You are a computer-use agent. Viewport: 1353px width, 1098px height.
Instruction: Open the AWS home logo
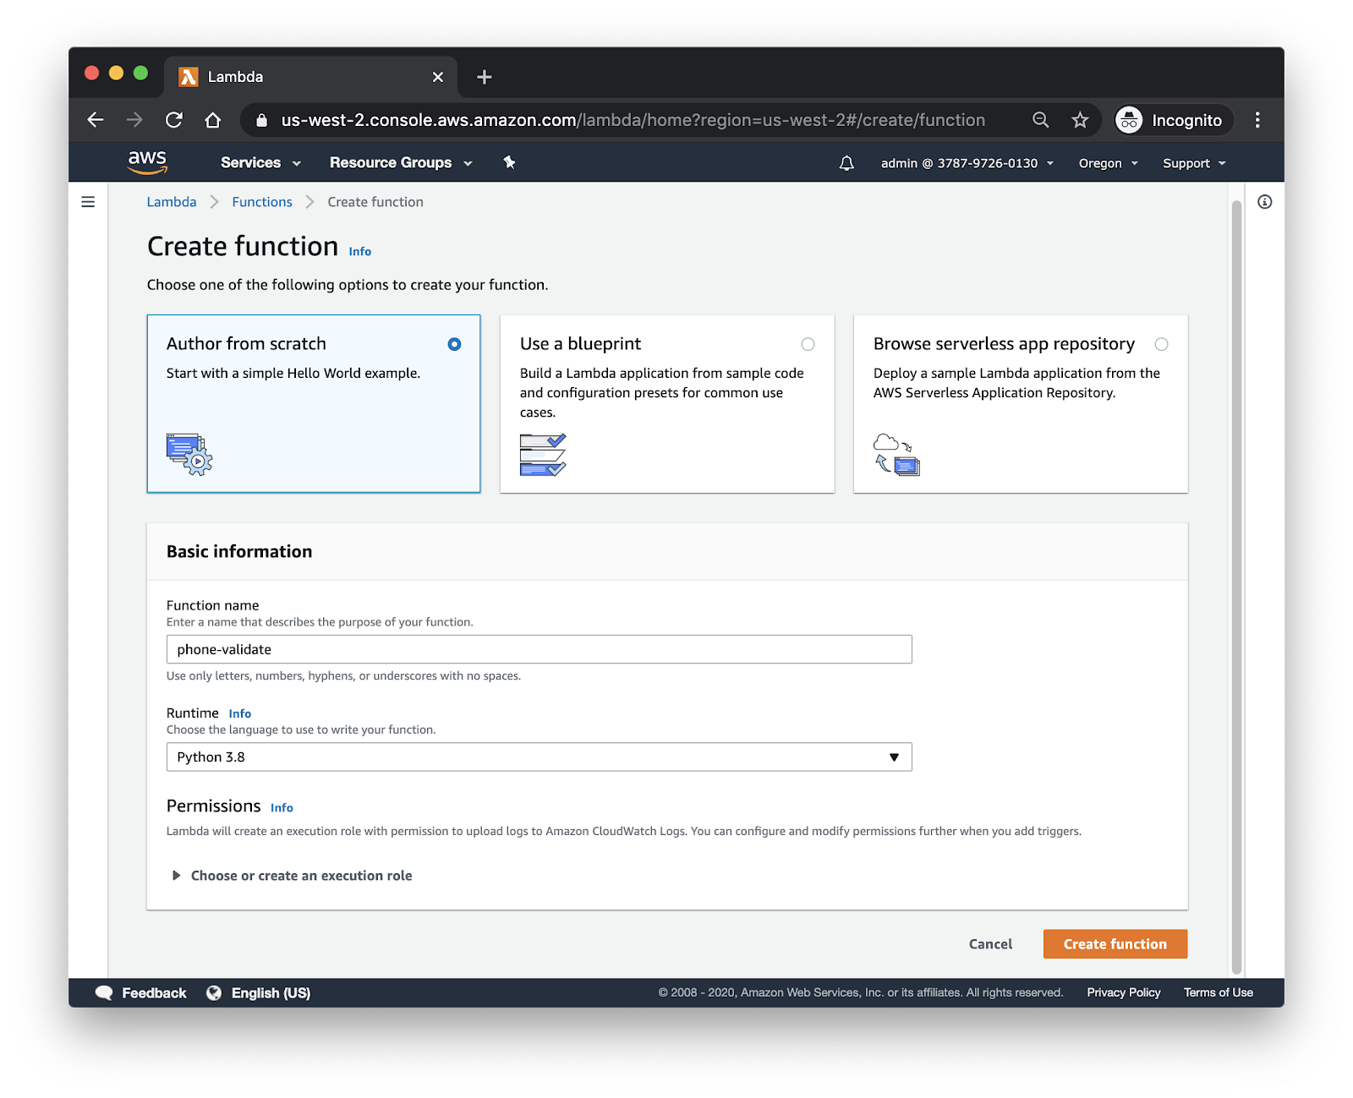(x=147, y=162)
